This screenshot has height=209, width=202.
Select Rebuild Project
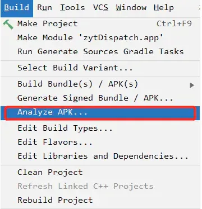101,200
